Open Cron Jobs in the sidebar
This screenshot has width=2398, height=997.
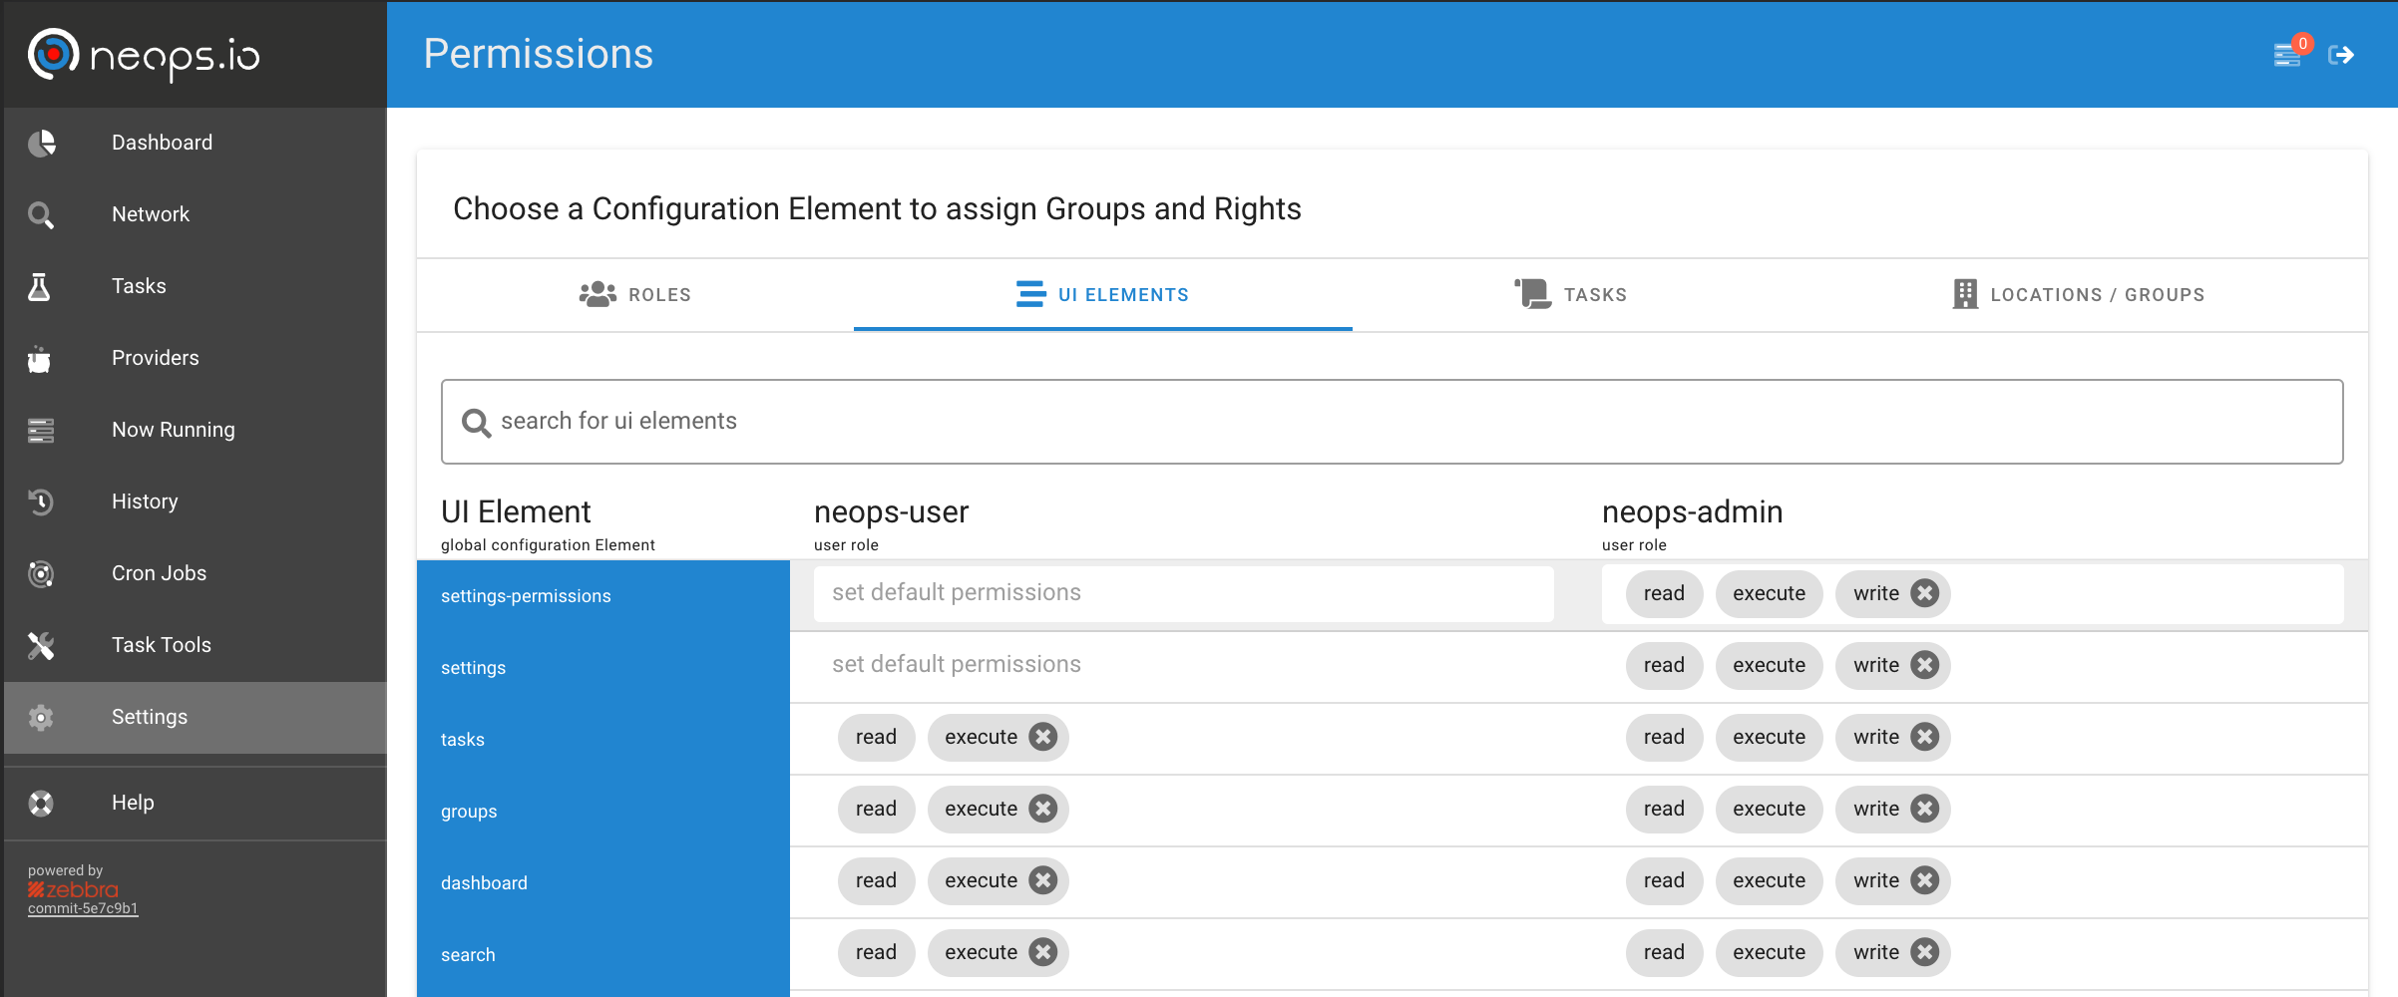tap(195, 574)
